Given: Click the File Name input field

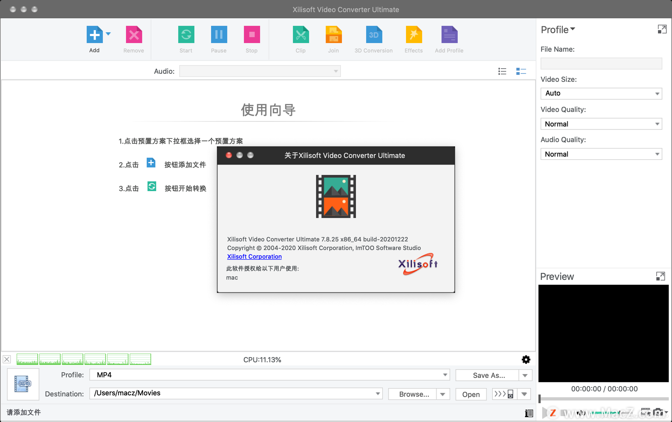Looking at the screenshot, I should tap(601, 63).
